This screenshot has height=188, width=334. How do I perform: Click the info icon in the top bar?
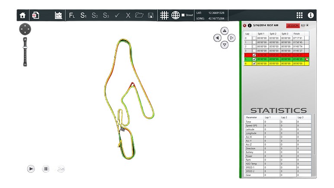point(310,15)
